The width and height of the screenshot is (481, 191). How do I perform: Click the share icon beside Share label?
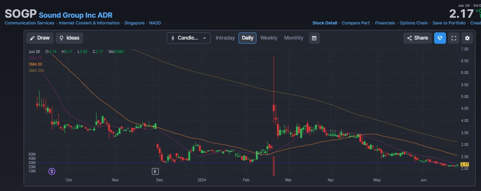(409, 38)
